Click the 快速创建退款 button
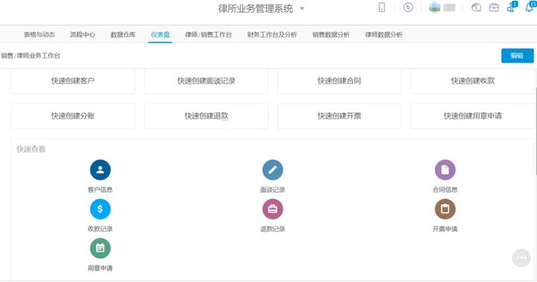537x282 pixels. click(206, 116)
